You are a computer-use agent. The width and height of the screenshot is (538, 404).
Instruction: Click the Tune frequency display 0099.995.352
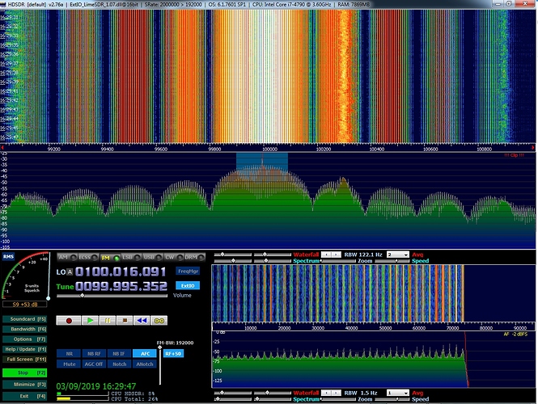121,287
